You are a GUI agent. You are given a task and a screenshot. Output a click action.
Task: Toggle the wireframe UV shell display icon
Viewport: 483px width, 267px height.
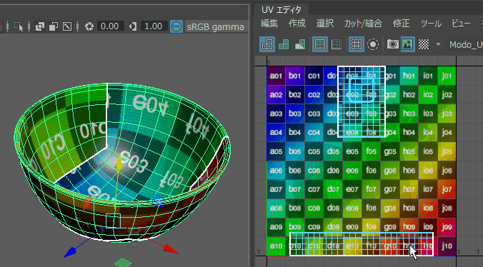pos(267,44)
